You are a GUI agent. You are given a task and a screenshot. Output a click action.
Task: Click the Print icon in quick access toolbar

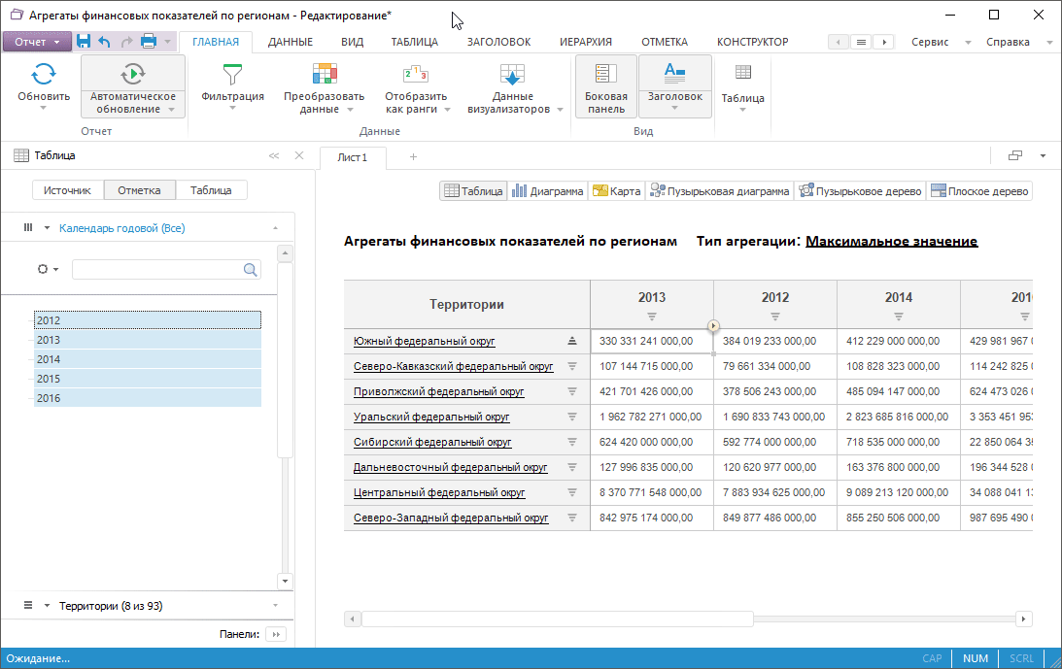(x=149, y=42)
